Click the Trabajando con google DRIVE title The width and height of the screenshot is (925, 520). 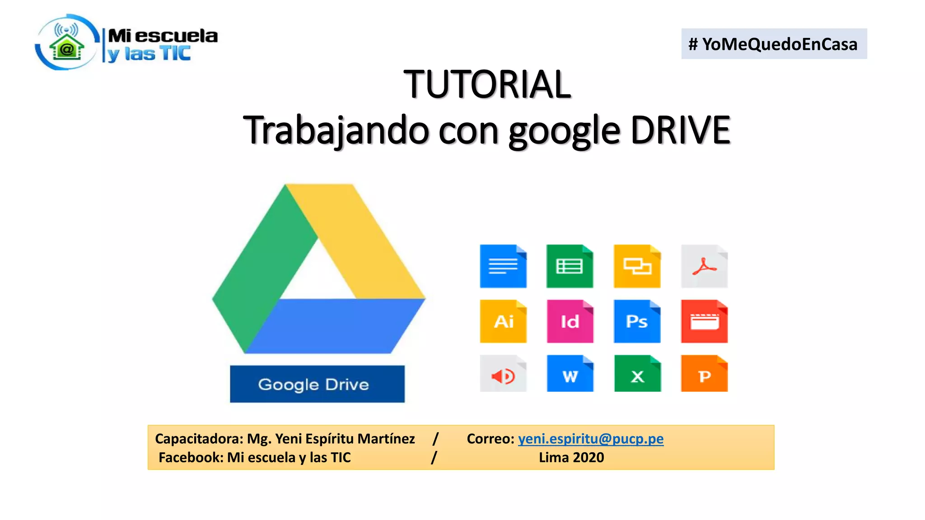pyautogui.click(x=486, y=130)
